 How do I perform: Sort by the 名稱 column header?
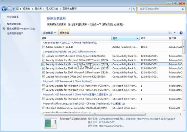pyautogui.click(x=76, y=38)
